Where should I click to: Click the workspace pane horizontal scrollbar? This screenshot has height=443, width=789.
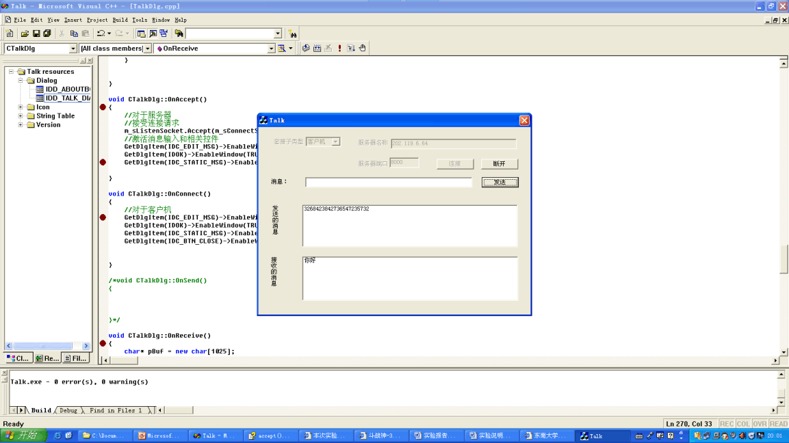47,346
